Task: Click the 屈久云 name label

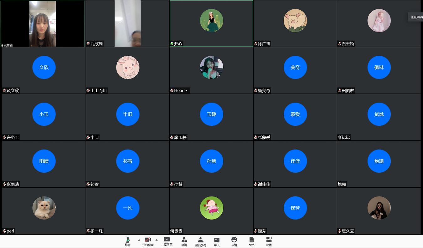Action: (347, 231)
